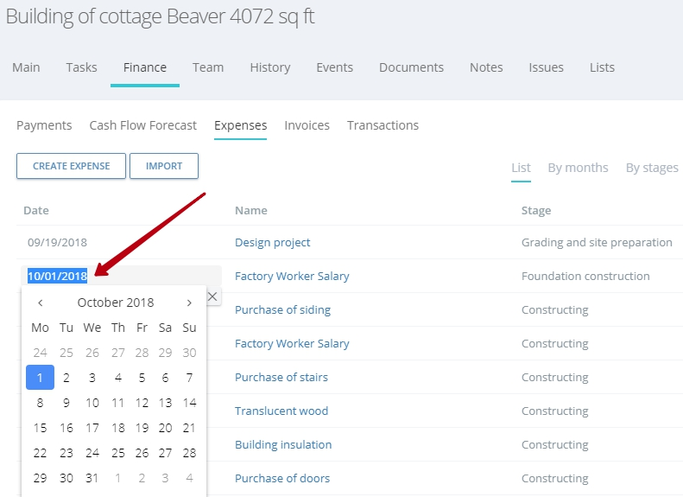
Task: Click the October 2018 month title
Action: point(116,303)
